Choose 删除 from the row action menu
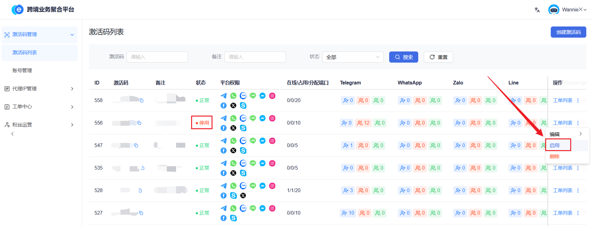 (555, 157)
